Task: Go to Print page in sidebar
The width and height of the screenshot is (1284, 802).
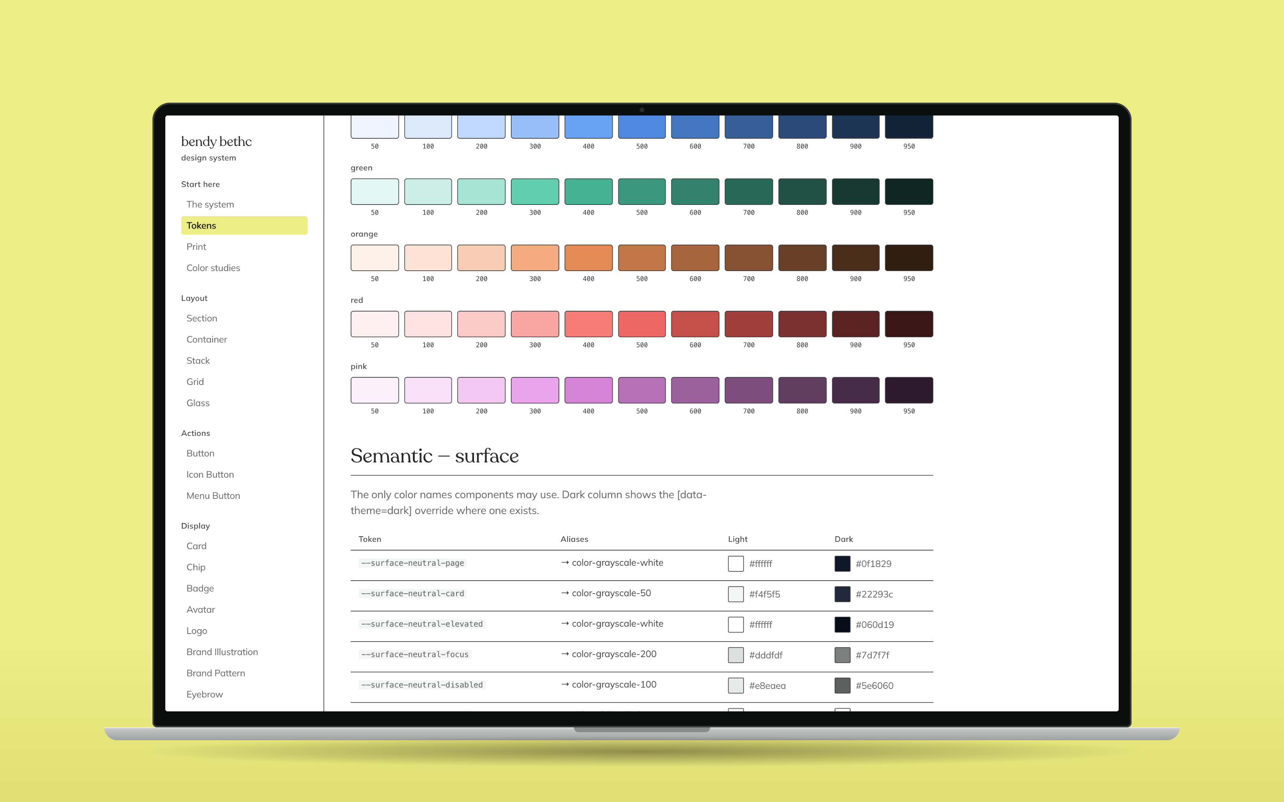Action: pos(196,247)
